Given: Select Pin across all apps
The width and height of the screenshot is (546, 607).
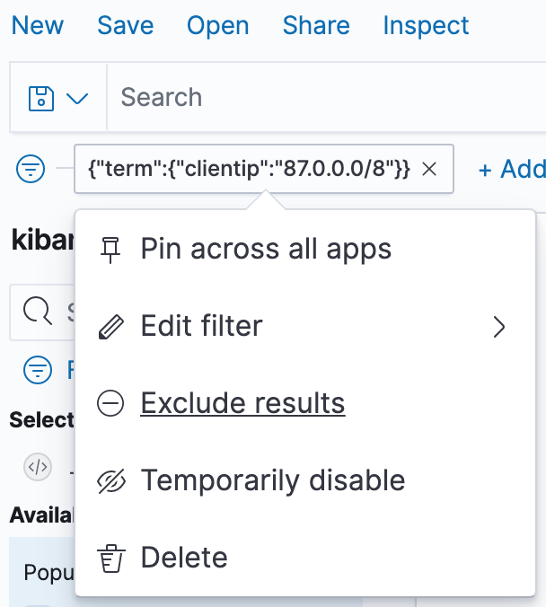Looking at the screenshot, I should (x=266, y=249).
